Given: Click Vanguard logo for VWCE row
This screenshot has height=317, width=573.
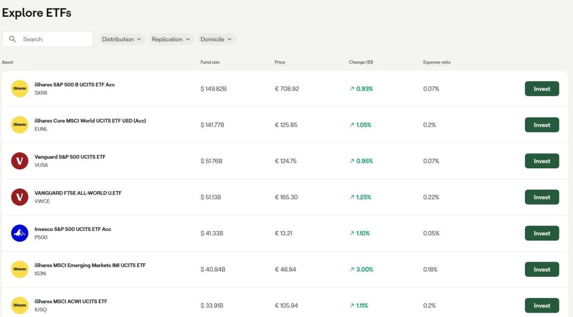Looking at the screenshot, I should coord(20,197).
